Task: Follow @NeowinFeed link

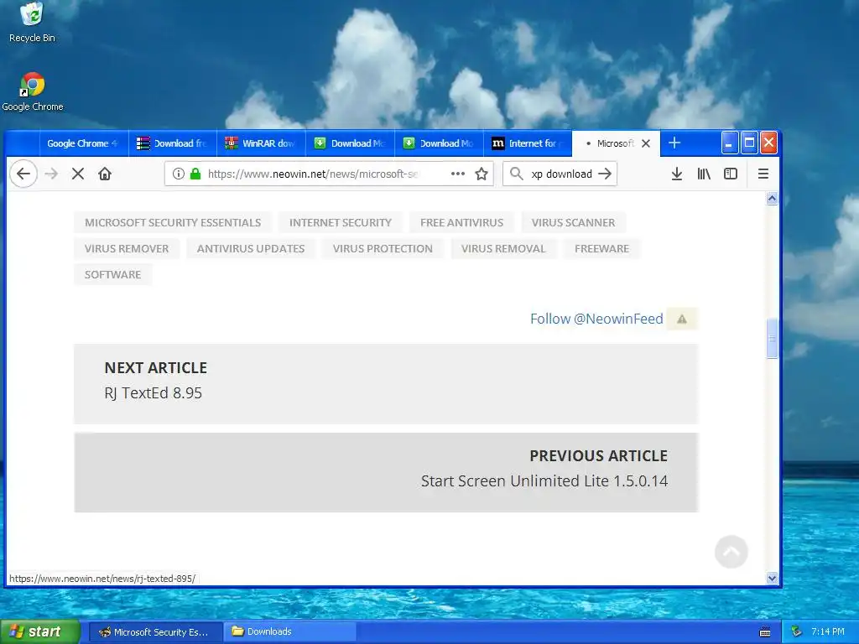Action: coord(596,319)
